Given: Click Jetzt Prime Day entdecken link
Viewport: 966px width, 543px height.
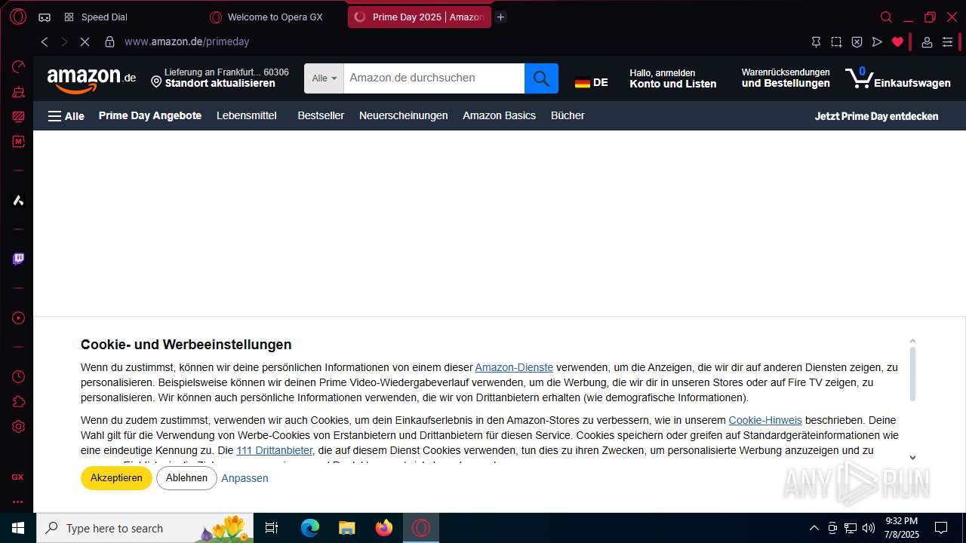Looking at the screenshot, I should (x=876, y=116).
